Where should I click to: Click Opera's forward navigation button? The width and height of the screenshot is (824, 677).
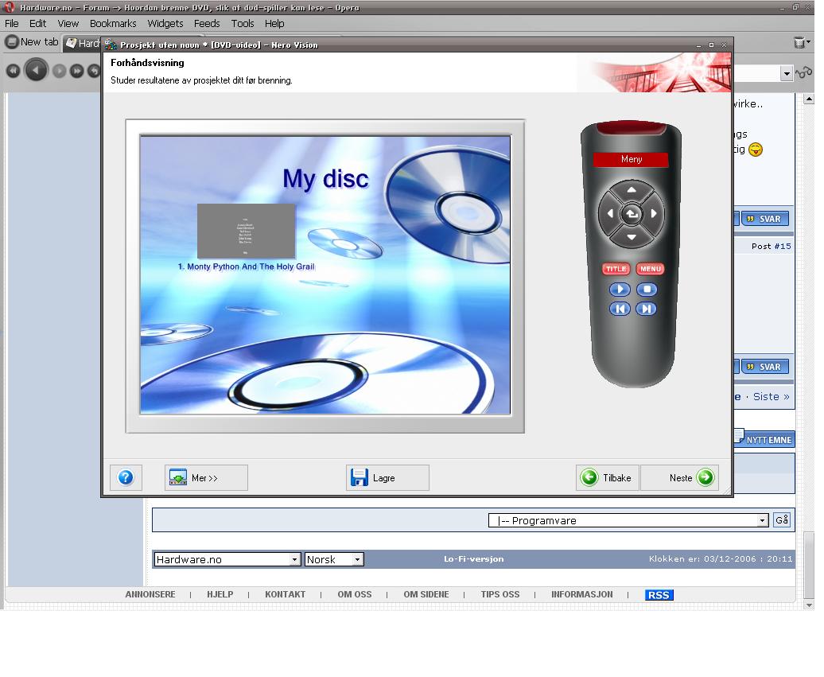60,71
